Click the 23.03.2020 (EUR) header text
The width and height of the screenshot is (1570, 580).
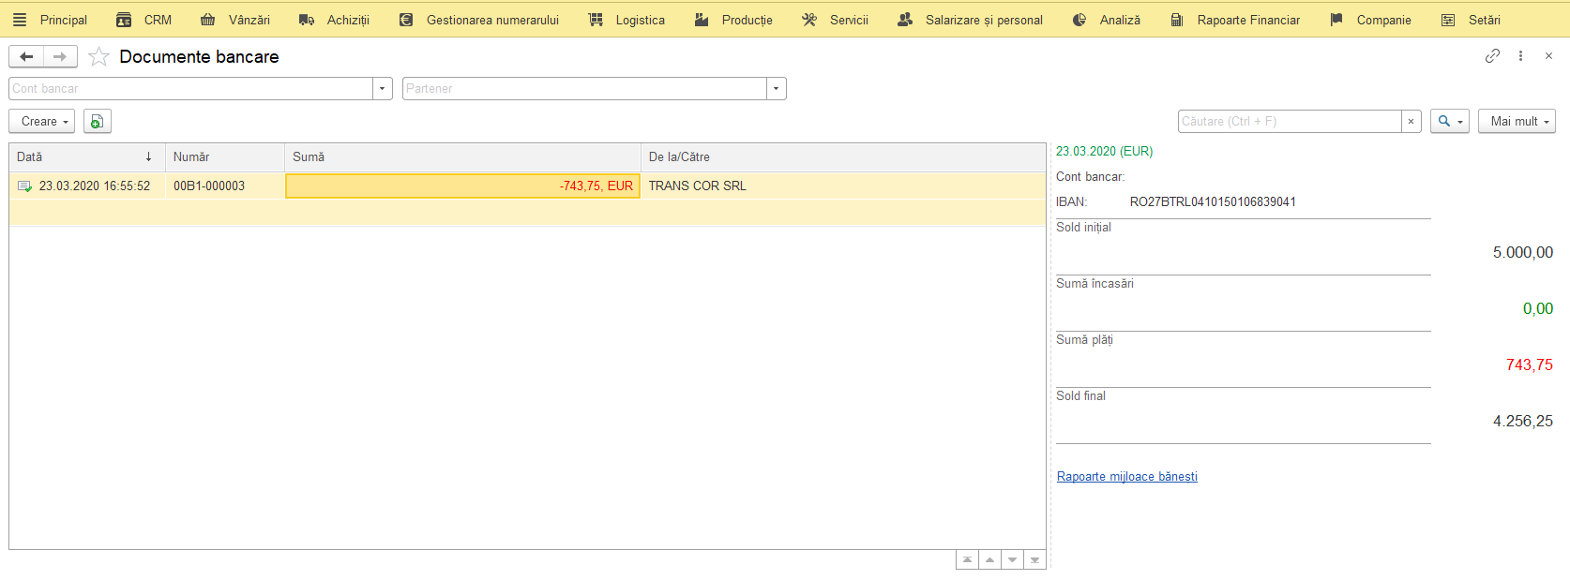click(x=1104, y=152)
